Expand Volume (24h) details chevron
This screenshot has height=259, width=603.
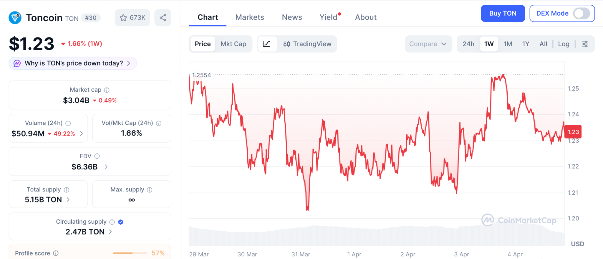tap(82, 133)
